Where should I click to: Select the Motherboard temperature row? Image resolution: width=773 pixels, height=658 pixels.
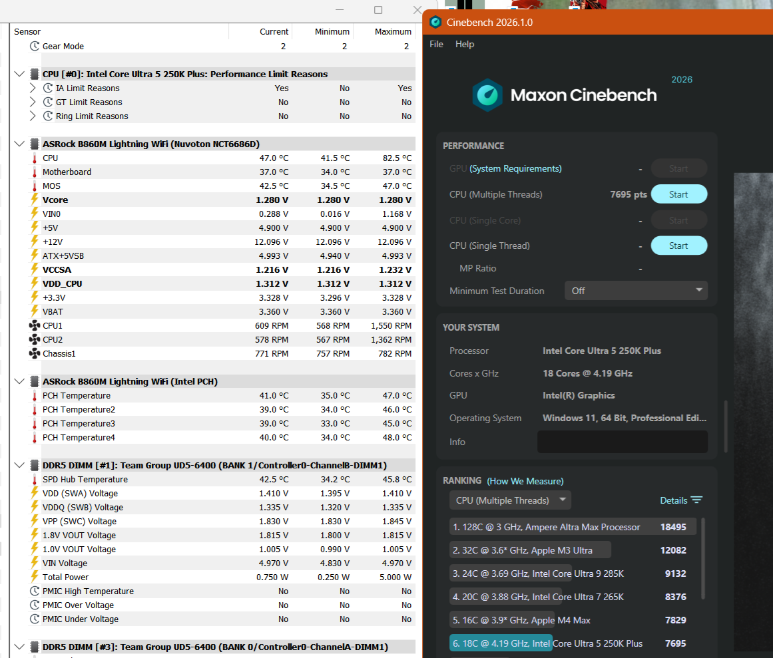click(x=222, y=172)
